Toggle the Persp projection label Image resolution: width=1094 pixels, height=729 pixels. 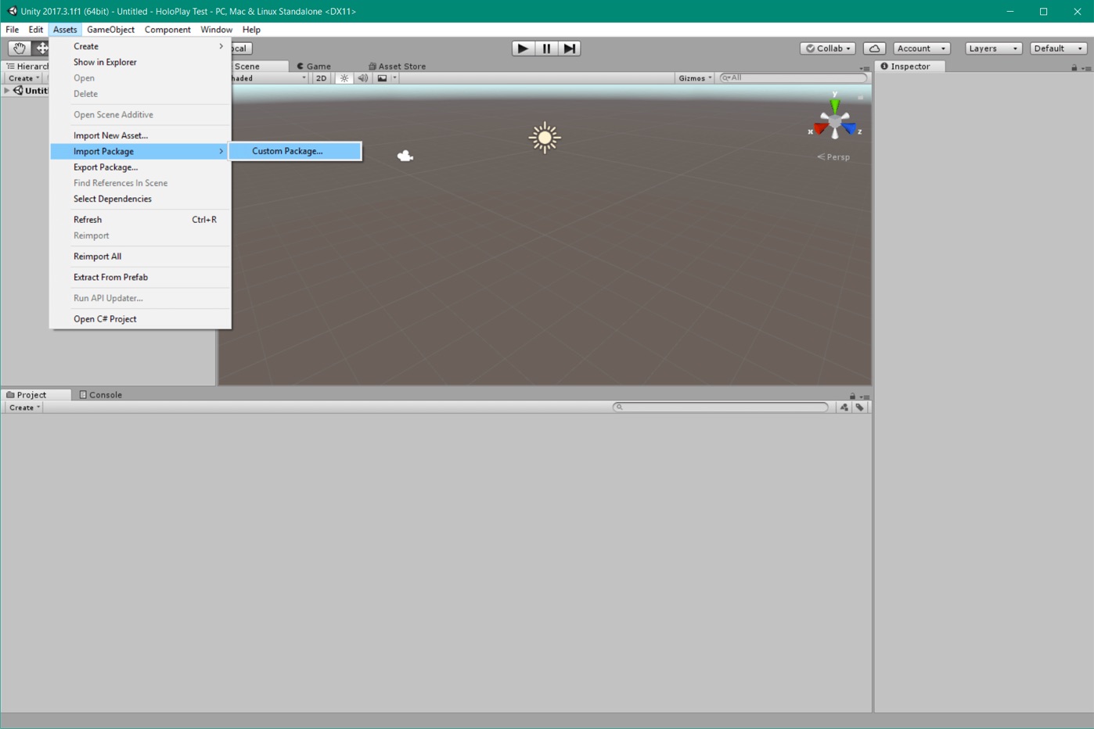click(x=833, y=157)
